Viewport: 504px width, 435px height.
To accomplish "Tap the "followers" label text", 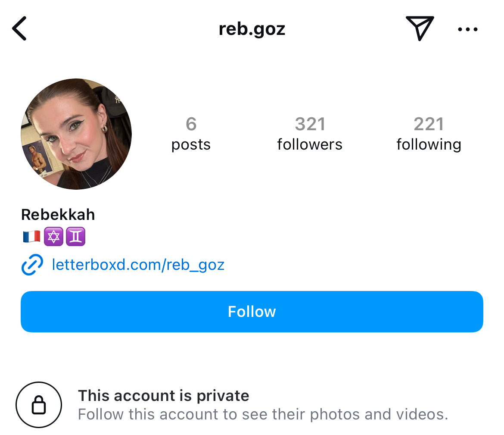I will [x=310, y=144].
